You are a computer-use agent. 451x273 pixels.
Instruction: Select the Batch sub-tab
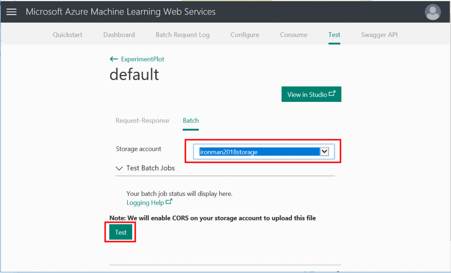point(191,120)
